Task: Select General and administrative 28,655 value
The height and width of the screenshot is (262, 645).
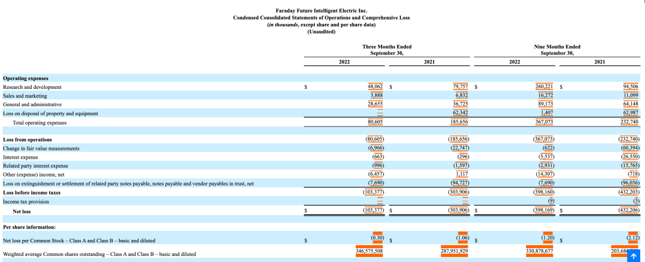Action: click(x=375, y=104)
